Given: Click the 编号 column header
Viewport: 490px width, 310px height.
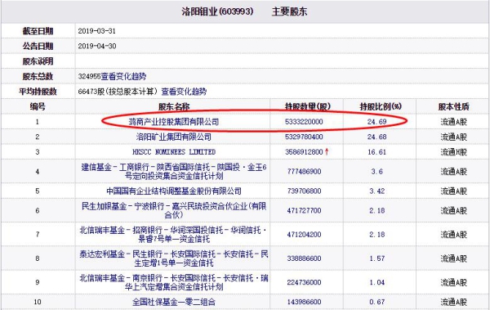Looking at the screenshot, I should coord(38,107).
